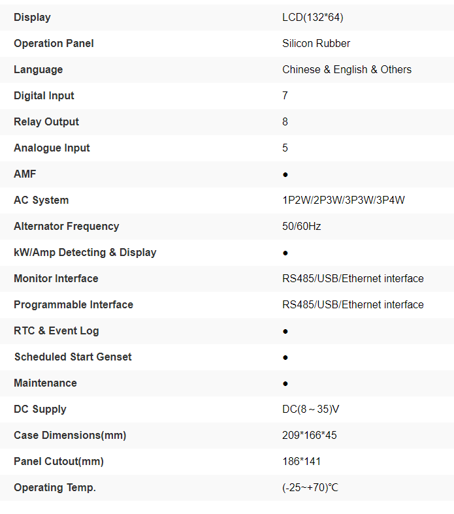Click the Digital Input label

pos(44,96)
